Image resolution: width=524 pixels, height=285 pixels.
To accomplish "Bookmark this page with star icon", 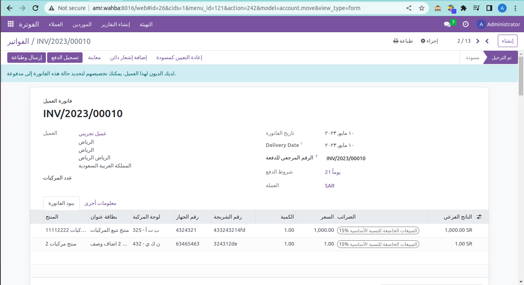I will 422,8.
